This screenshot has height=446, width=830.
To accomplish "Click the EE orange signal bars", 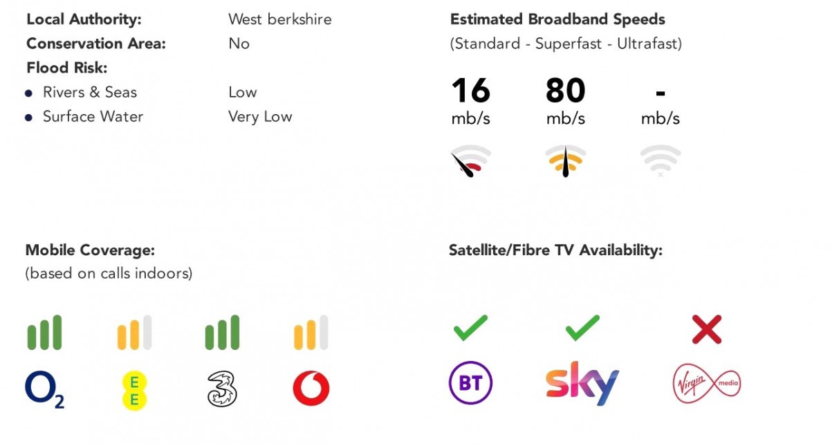I will pyautogui.click(x=134, y=333).
